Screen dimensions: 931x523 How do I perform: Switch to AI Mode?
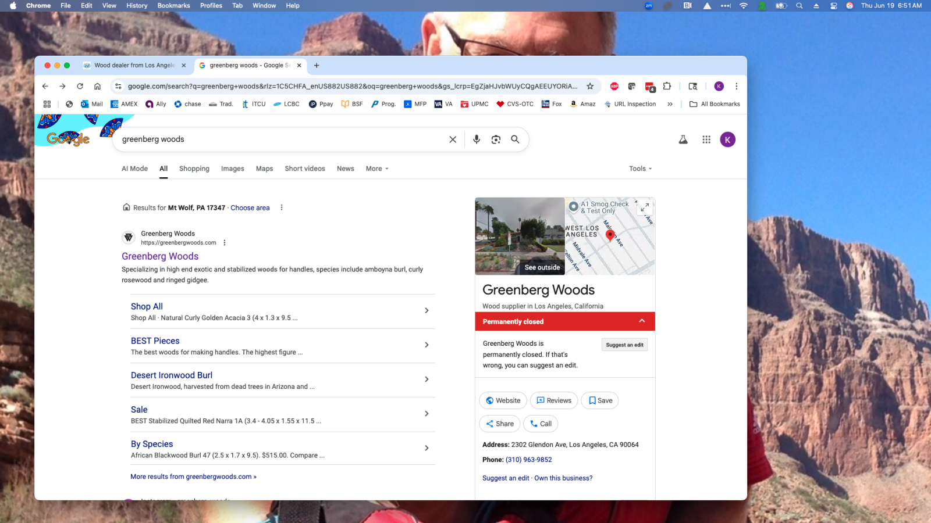pyautogui.click(x=134, y=169)
